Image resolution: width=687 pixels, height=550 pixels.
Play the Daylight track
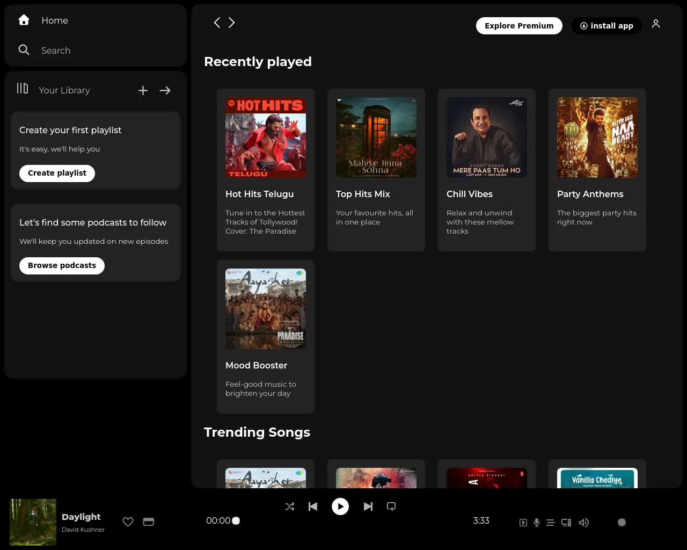[340, 506]
